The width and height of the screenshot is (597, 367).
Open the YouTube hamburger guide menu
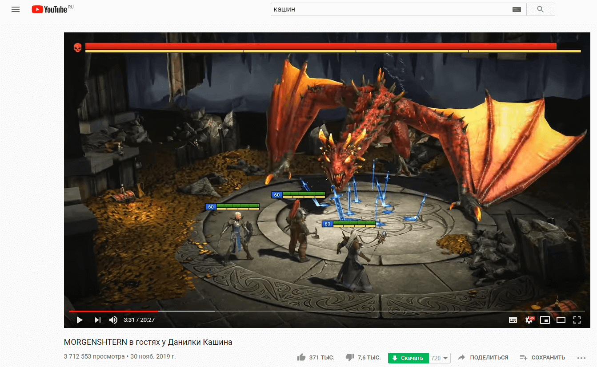[x=16, y=9]
